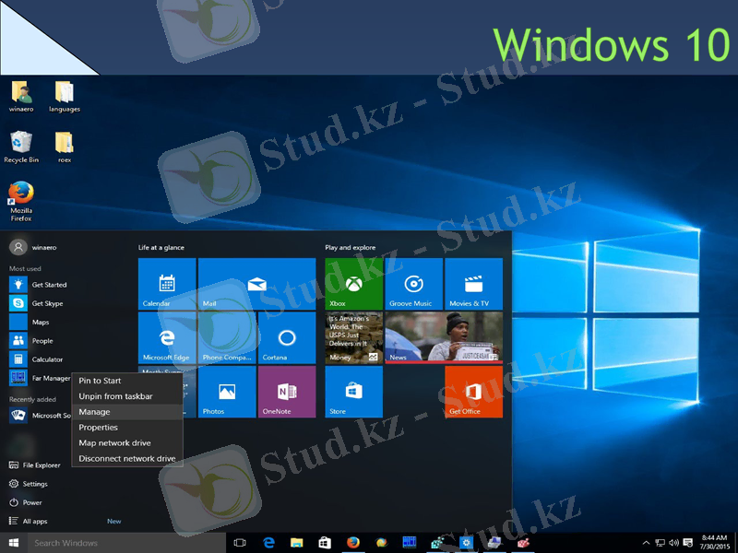Open the Calendar tile
Viewport: 738px width, 553px height.
(x=167, y=284)
